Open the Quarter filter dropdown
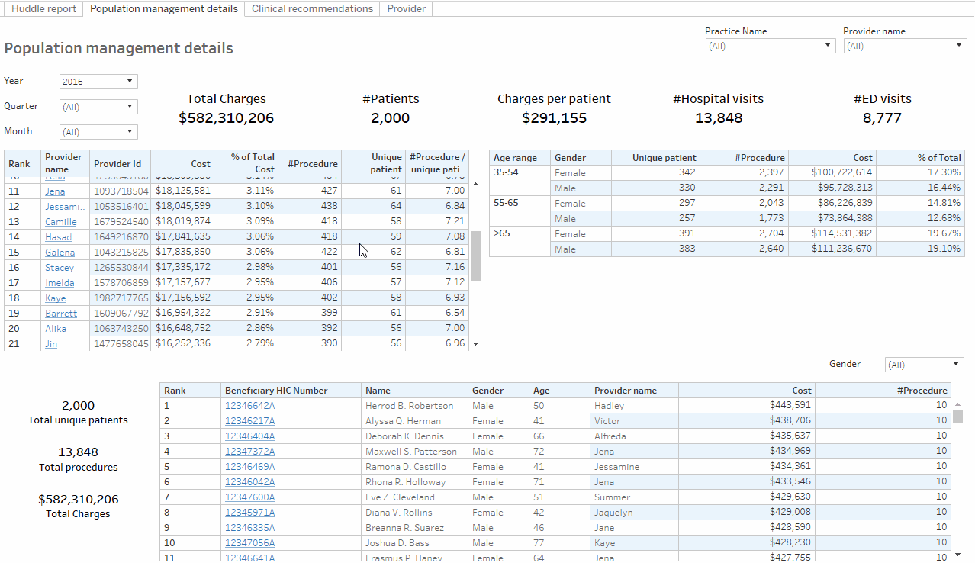 98,107
